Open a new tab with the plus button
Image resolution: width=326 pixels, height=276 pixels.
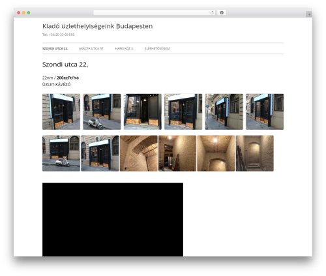pos(309,14)
